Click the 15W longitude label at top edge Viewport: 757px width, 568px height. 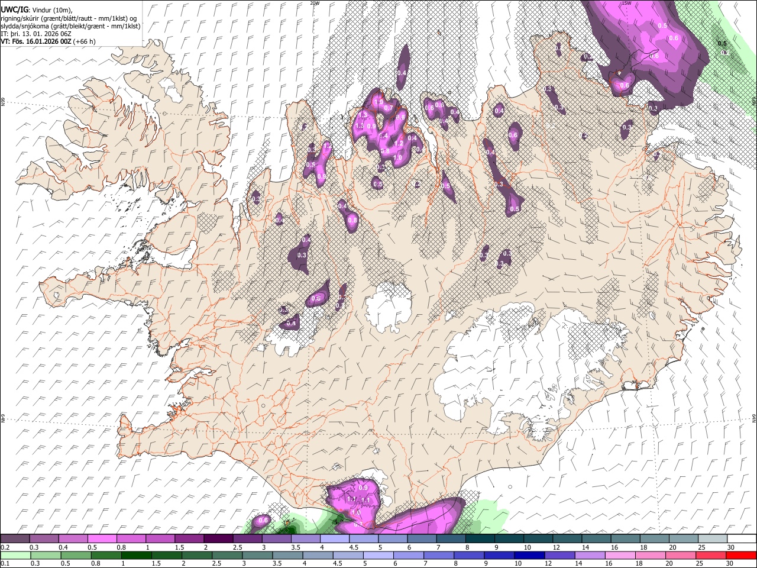[x=627, y=3]
